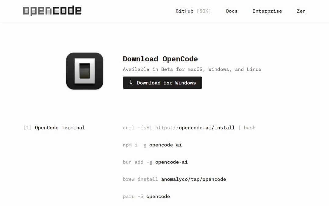Click the OpenCode Terminal section label
Viewport: 329px width, 206px height.
pyautogui.click(x=60, y=128)
